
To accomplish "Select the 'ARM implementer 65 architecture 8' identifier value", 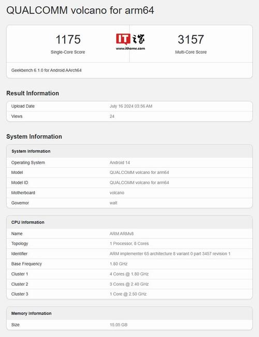I will [170, 254].
